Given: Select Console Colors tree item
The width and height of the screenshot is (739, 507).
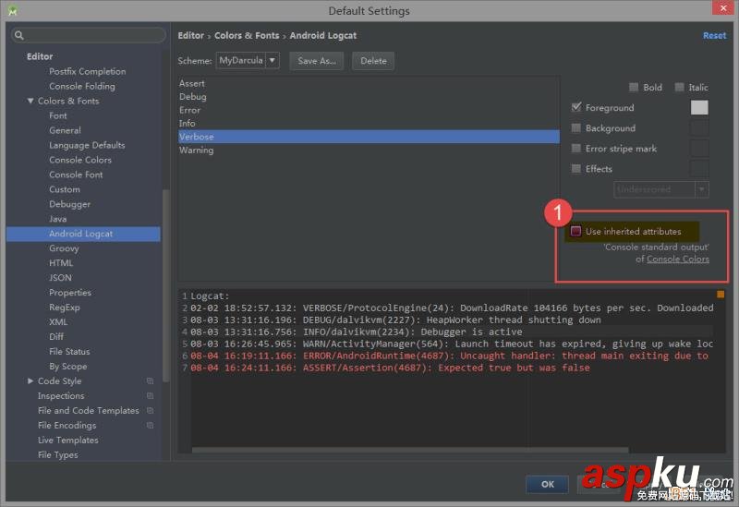Looking at the screenshot, I should pos(80,160).
